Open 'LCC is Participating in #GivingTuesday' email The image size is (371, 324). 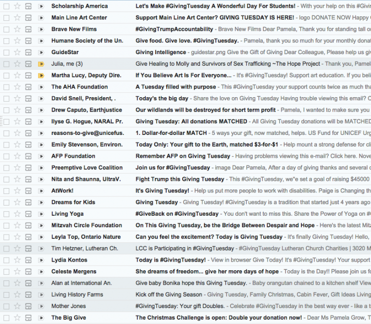tap(185, 249)
